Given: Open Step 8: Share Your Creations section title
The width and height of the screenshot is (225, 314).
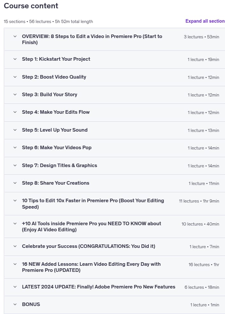Looking at the screenshot, I should [x=56, y=183].
